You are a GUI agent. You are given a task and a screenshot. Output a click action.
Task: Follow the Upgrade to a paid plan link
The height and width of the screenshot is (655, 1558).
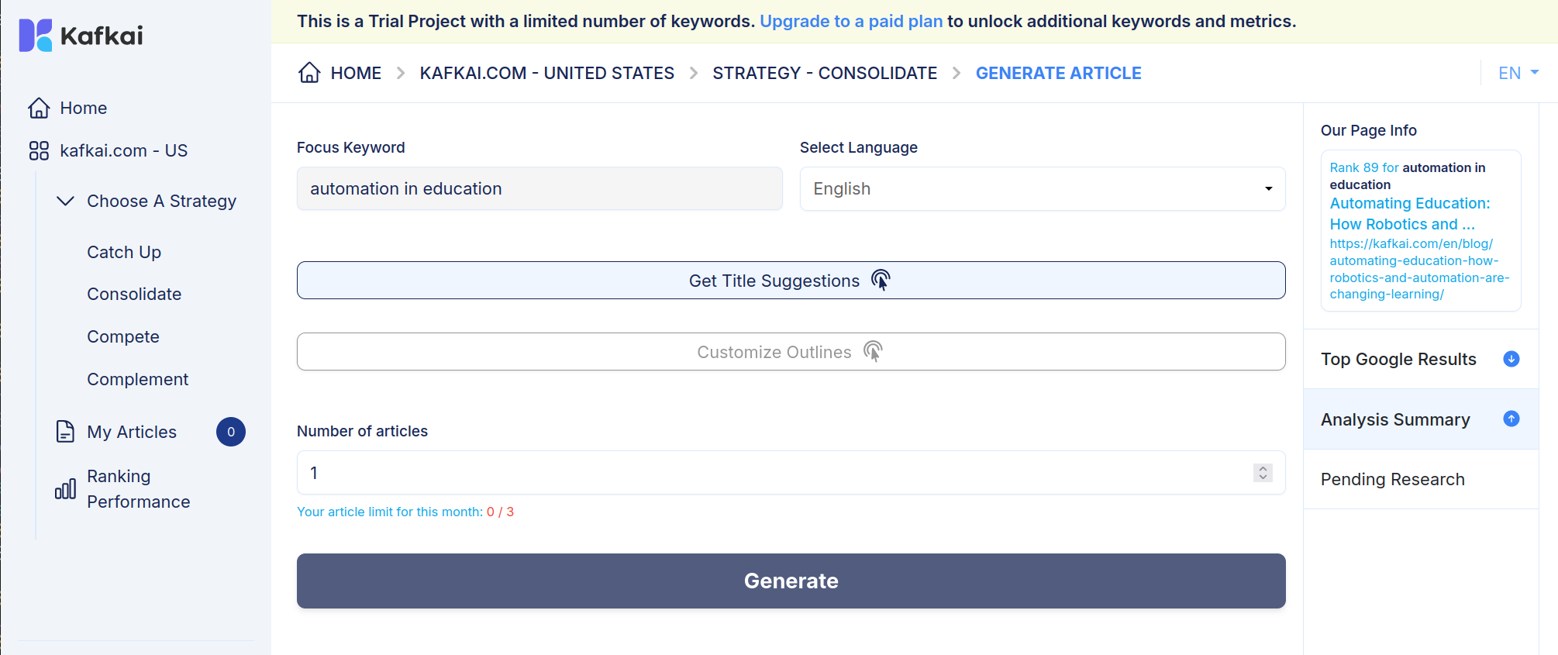pyautogui.click(x=851, y=21)
